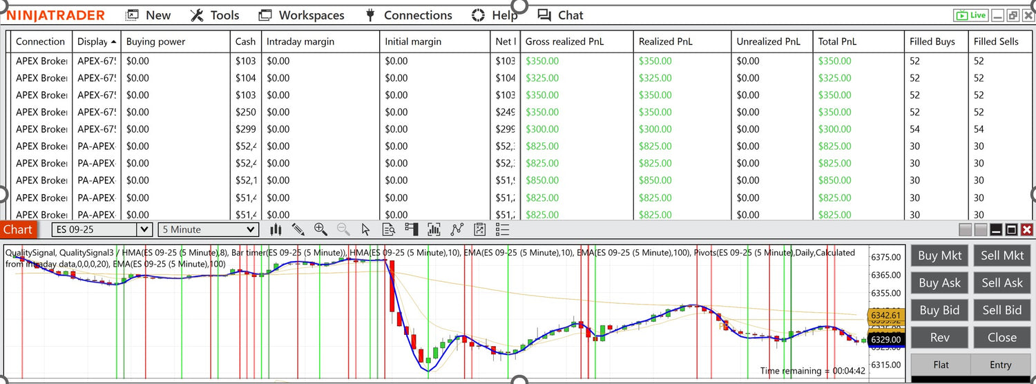The height and width of the screenshot is (384, 1036).
Task: Click the Sell Bid button
Action: [x=1002, y=311]
